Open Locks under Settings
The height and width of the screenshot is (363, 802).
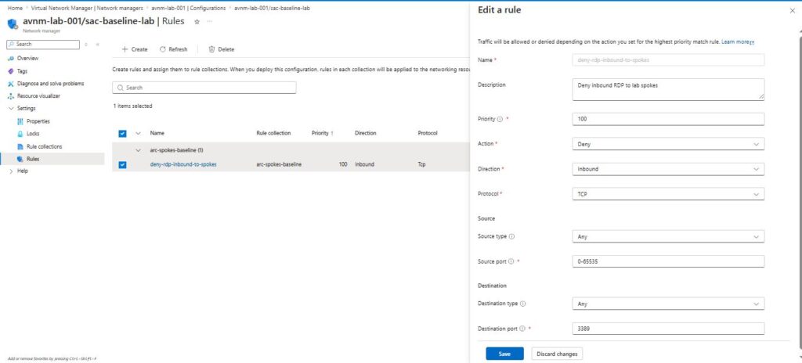point(33,134)
